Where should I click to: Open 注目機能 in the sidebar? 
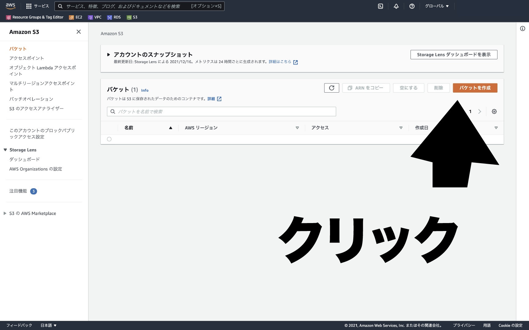18,191
